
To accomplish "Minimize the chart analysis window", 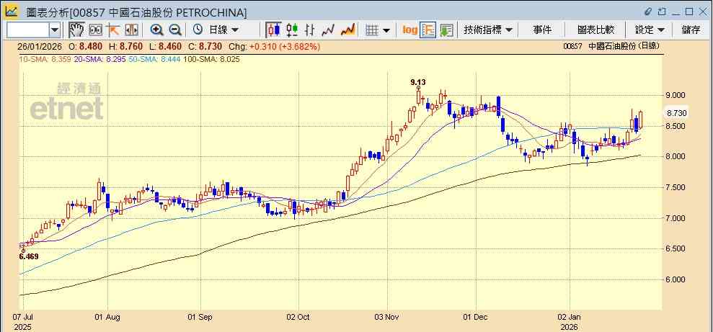I will [x=676, y=13].
